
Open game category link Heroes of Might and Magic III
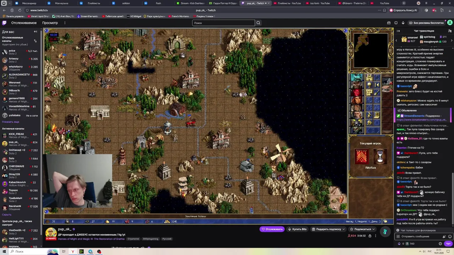(92, 239)
